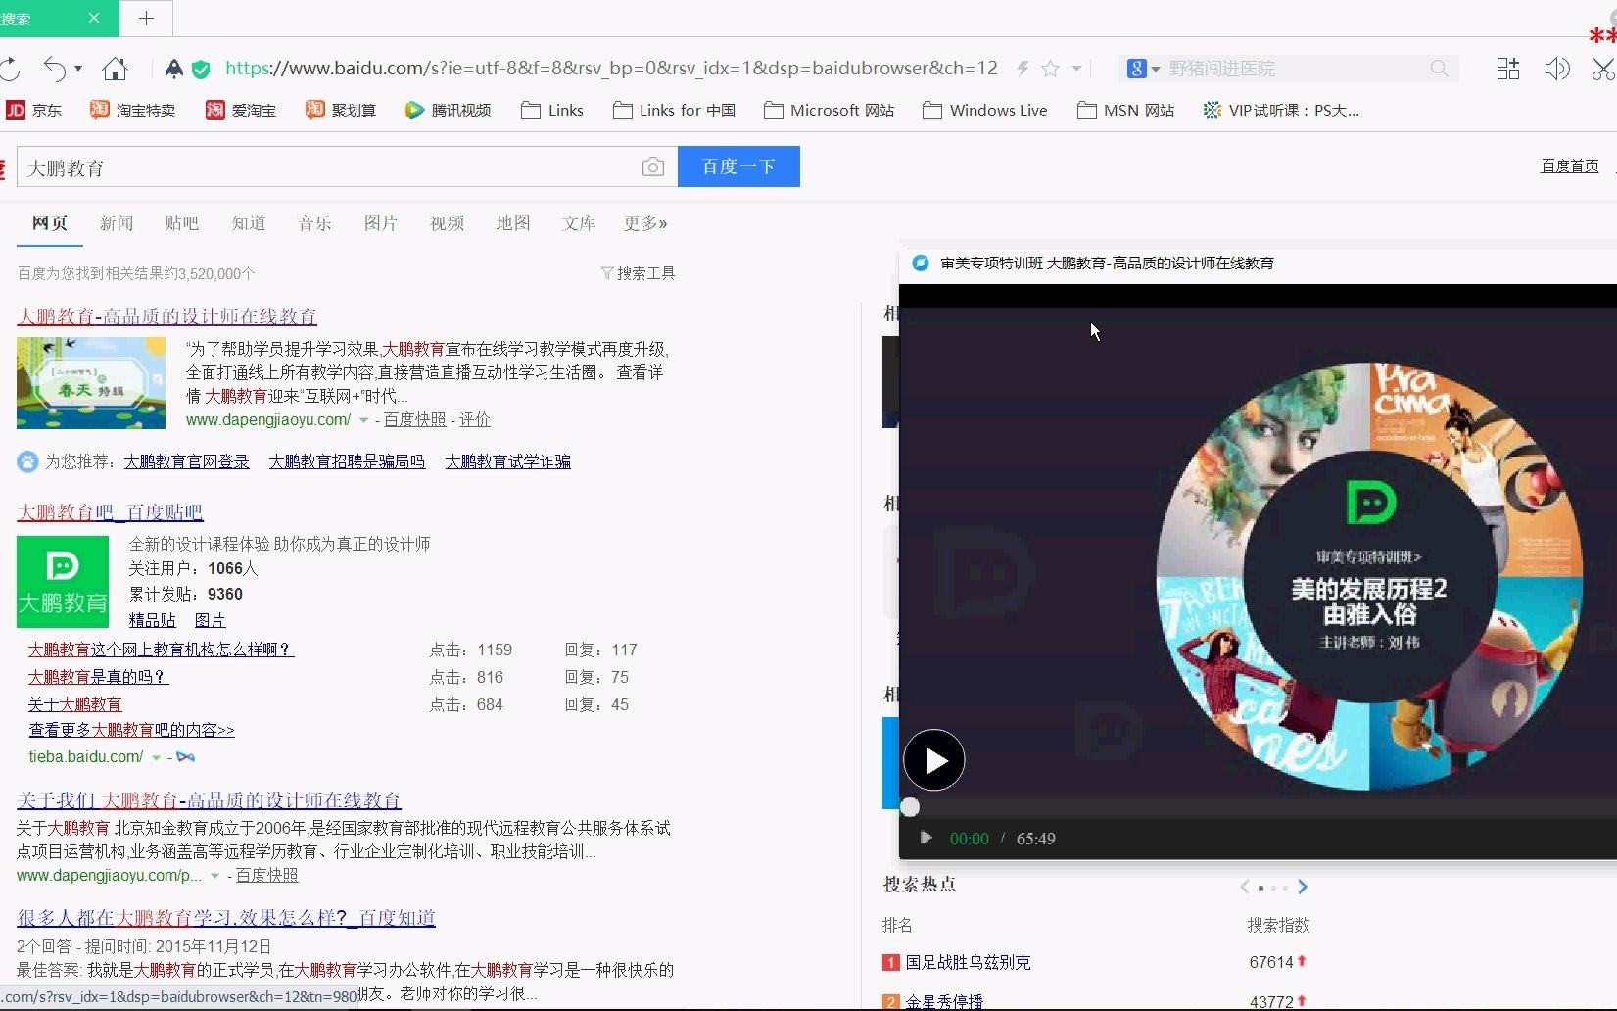Switch to the 知道 tab
This screenshot has width=1617, height=1011.
[x=249, y=223]
